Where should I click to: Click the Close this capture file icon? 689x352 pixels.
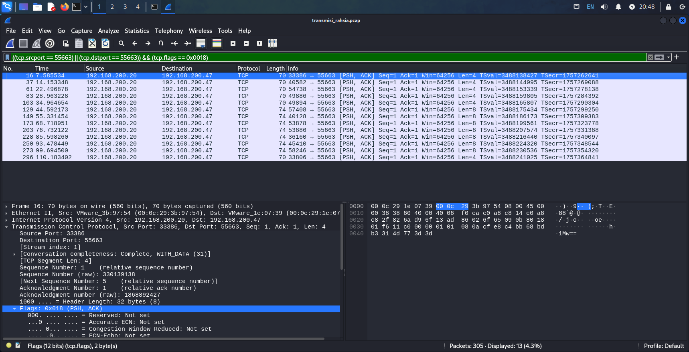point(92,43)
